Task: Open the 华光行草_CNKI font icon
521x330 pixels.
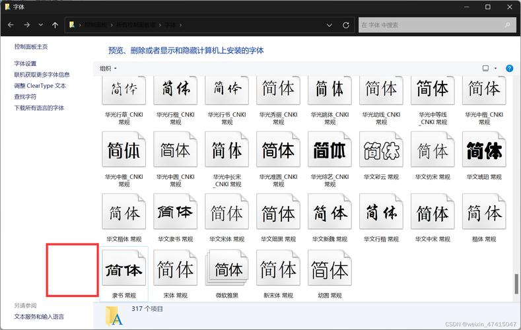Action: click(x=124, y=90)
